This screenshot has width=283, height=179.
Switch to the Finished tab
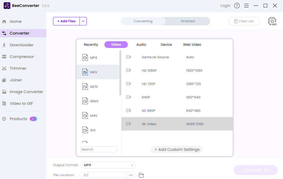pos(188,21)
